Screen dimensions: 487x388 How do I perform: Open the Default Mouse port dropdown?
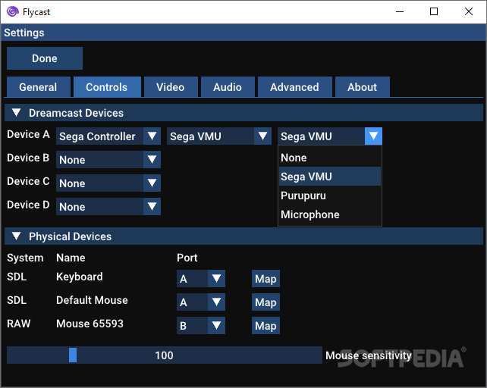[201, 302]
